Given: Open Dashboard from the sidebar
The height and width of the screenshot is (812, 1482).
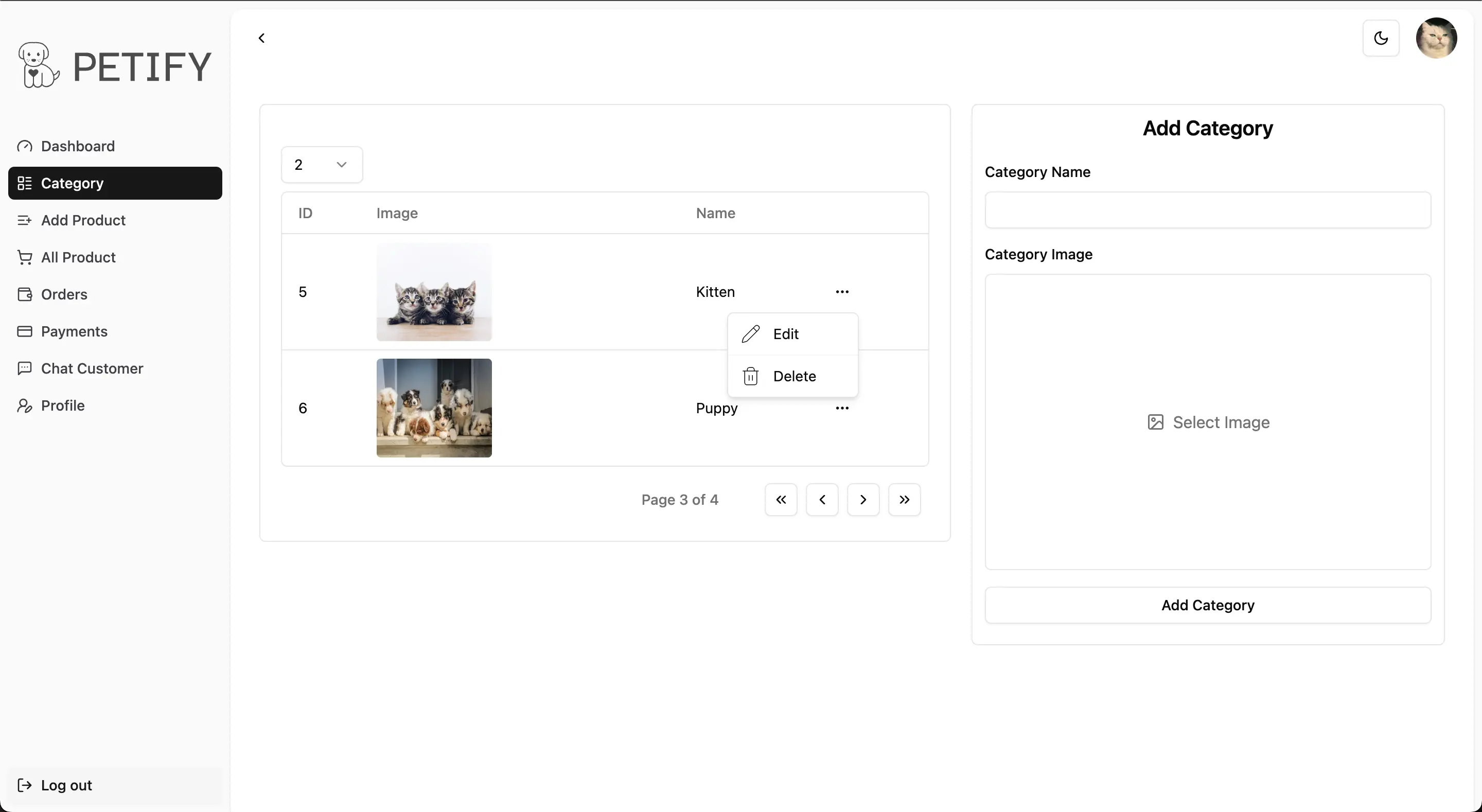Looking at the screenshot, I should pos(78,146).
